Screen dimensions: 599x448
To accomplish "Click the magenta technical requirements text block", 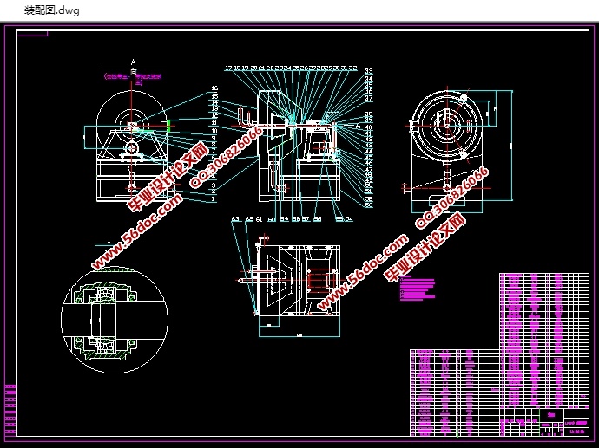I will coord(418,289).
